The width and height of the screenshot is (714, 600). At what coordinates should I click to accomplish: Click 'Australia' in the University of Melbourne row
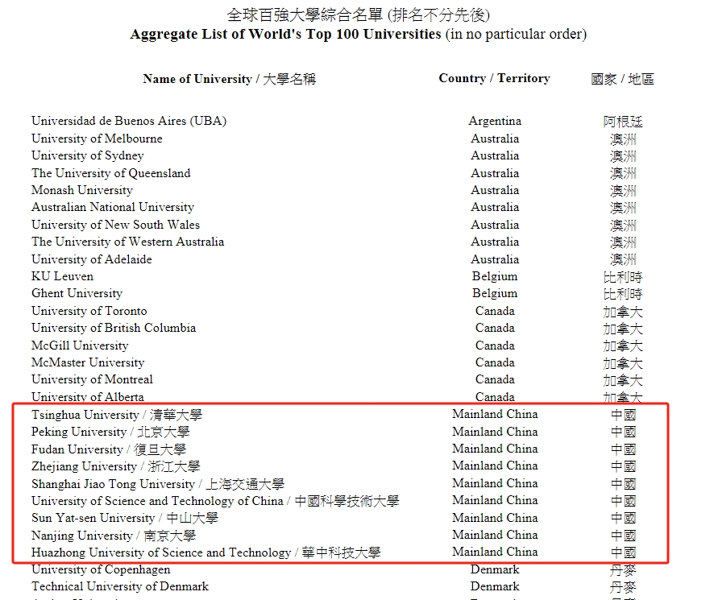(x=495, y=139)
